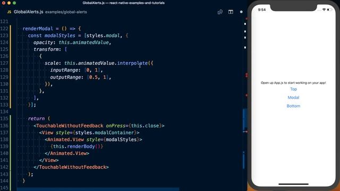Click line number 135 in the gutter
The width and height of the screenshot is (340, 191).
4,119
